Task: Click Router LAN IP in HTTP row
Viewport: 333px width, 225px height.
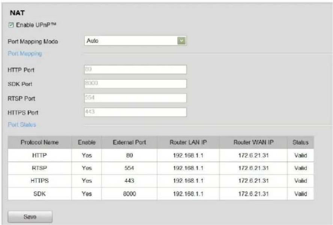Action: coord(188,155)
